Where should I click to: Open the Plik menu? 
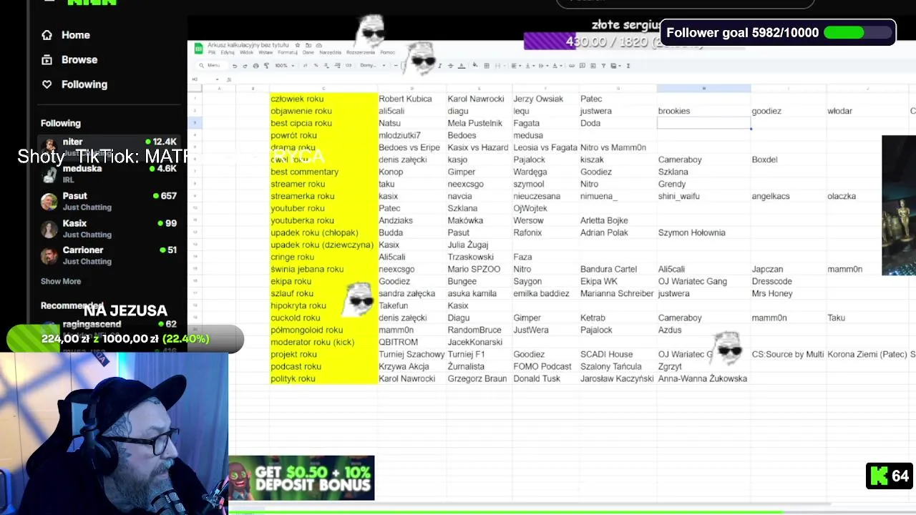(212, 52)
